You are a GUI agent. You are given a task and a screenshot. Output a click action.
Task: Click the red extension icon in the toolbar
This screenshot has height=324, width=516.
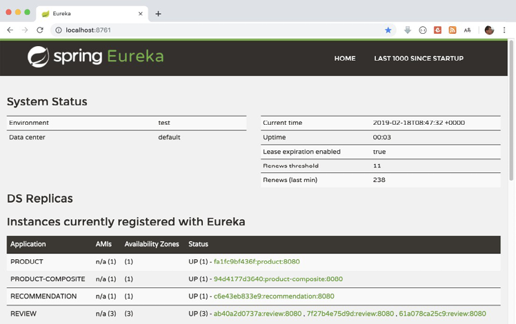(x=437, y=30)
